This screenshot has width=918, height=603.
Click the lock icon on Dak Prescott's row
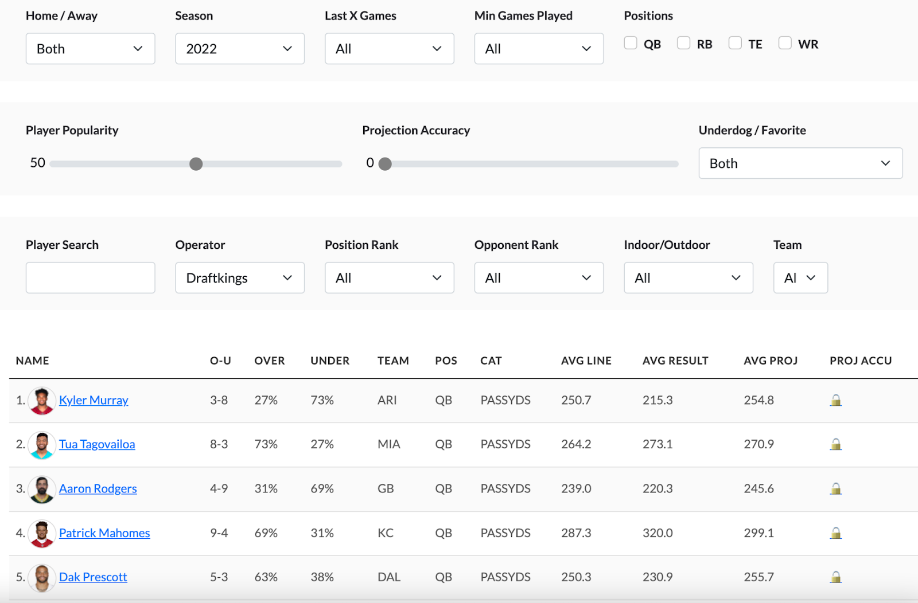pos(836,577)
